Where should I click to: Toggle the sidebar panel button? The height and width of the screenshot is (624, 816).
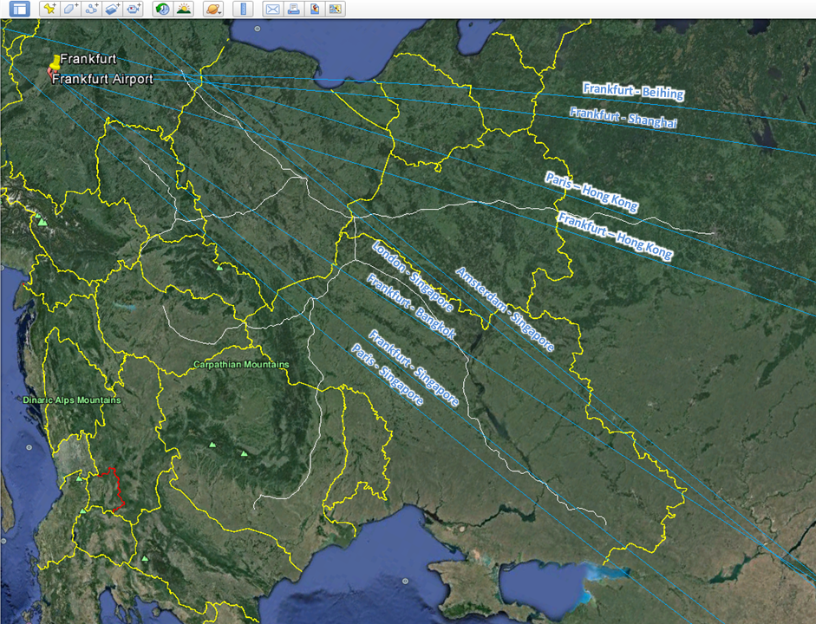coord(18,10)
